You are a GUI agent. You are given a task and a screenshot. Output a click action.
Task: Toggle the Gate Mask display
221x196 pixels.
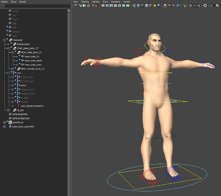pyautogui.click(x=115, y=6)
